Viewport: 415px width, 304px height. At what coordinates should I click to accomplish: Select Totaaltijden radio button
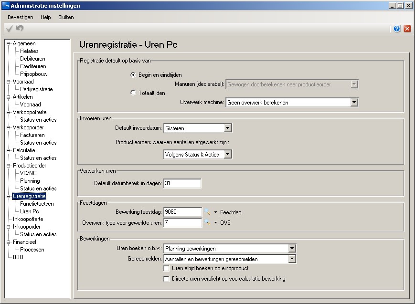click(133, 93)
